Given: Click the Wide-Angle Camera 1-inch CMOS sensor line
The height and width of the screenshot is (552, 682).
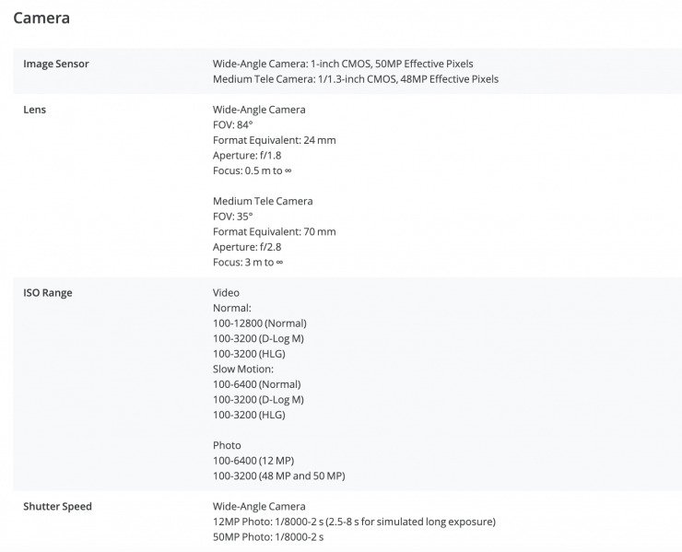Looking at the screenshot, I should click(343, 64).
